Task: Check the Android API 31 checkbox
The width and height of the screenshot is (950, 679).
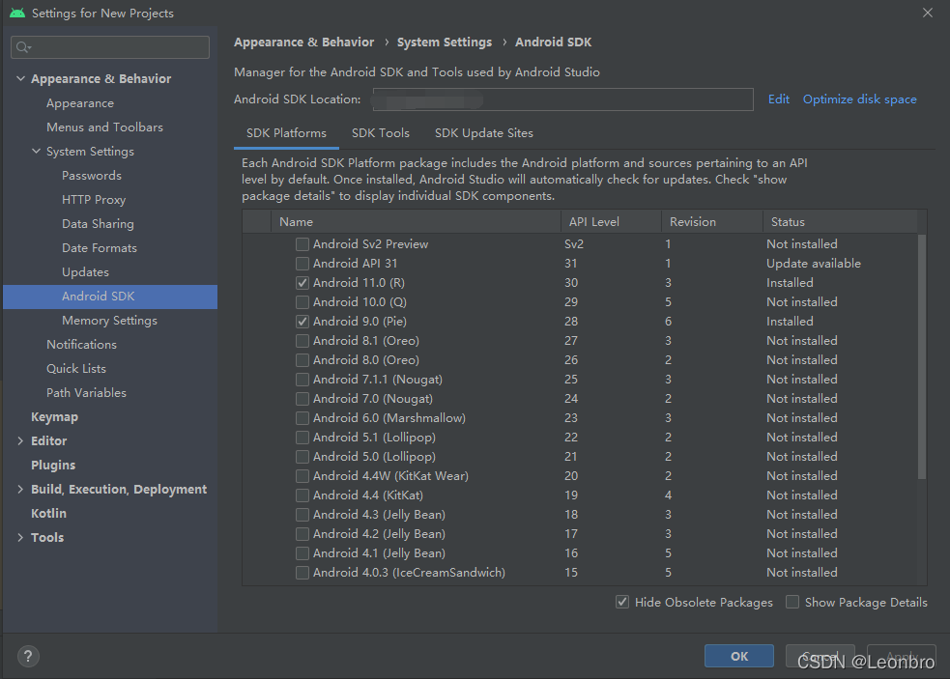Action: [302, 264]
